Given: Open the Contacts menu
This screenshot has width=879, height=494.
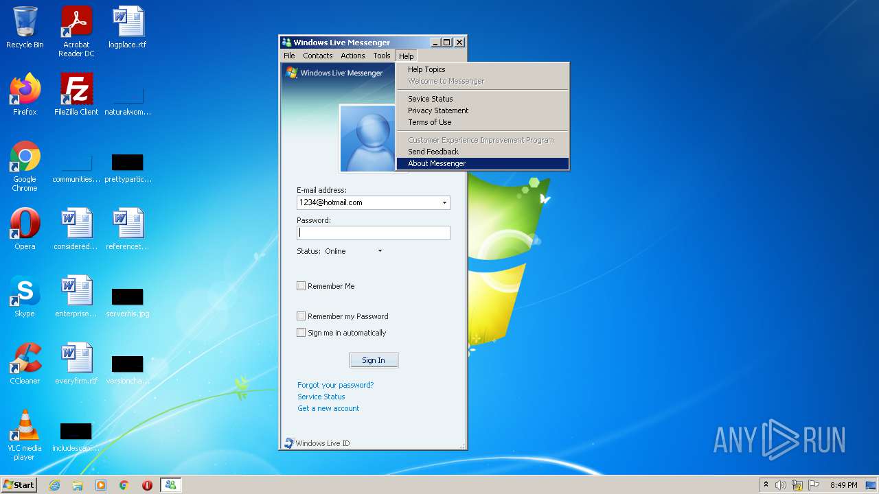Looking at the screenshot, I should coord(317,56).
